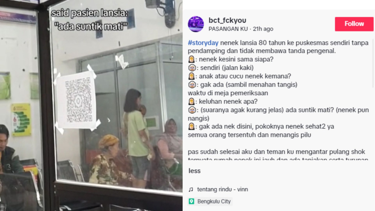The width and height of the screenshot is (375, 211).
Task: Click the hijab emoji before 'gak ada nek disini'
Action: click(192, 127)
